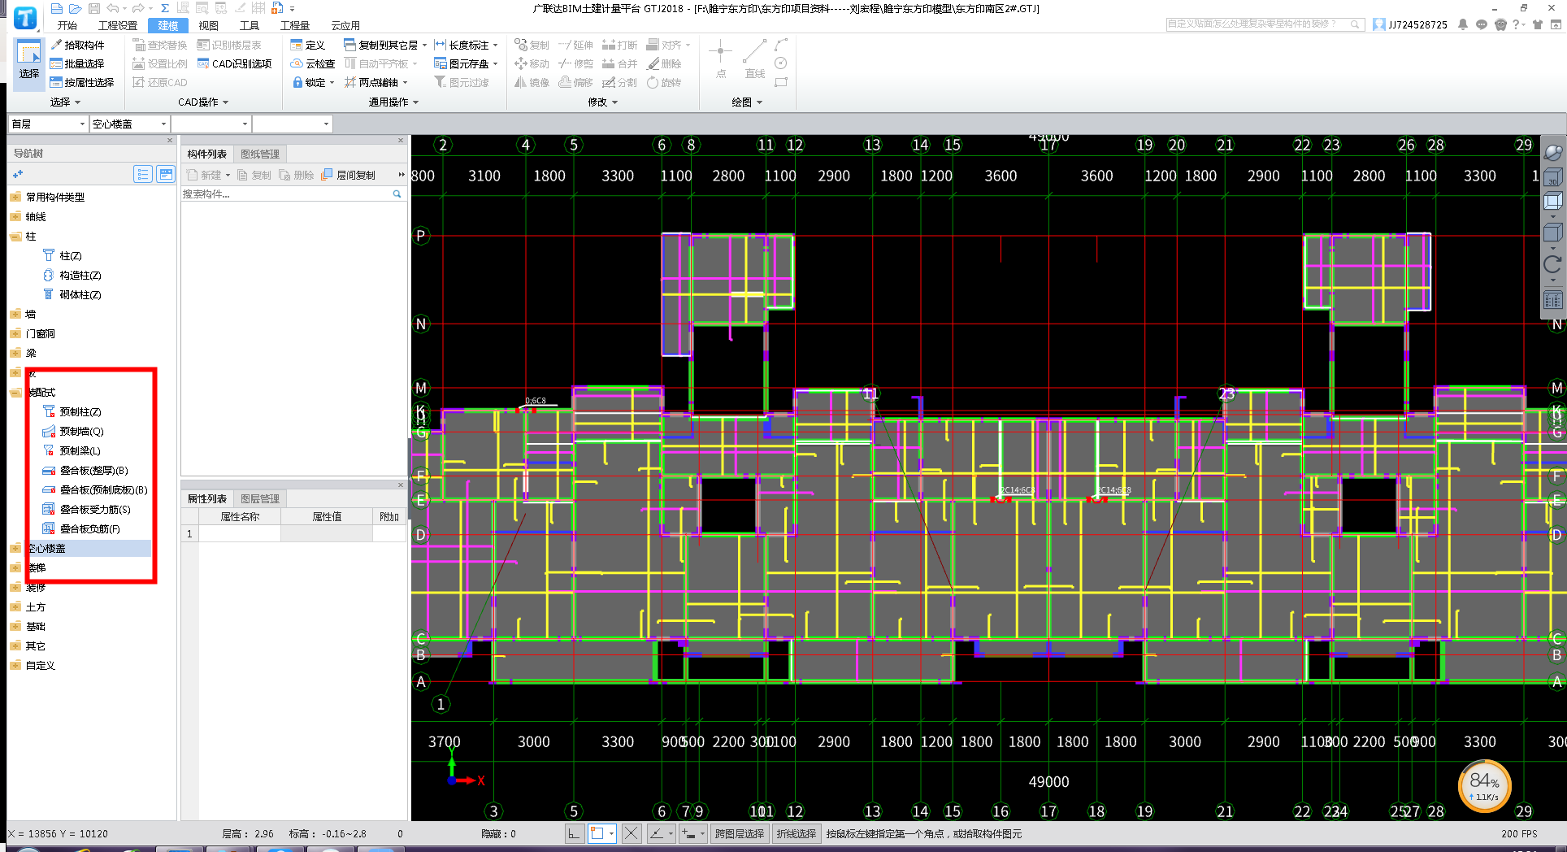Open the 图层管理 tab
1567x852 pixels.
point(260,498)
